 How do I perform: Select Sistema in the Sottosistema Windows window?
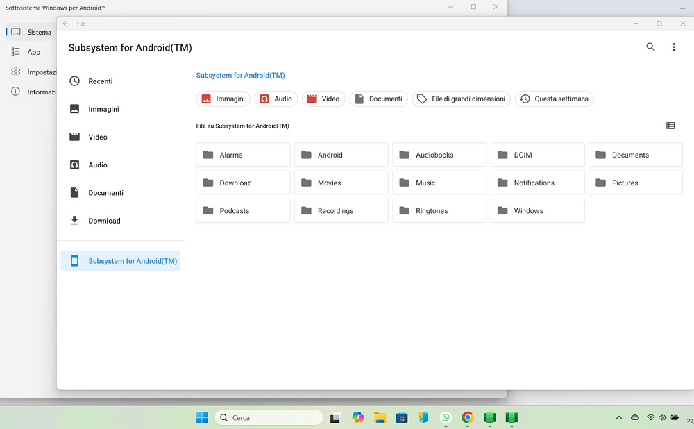(31, 32)
